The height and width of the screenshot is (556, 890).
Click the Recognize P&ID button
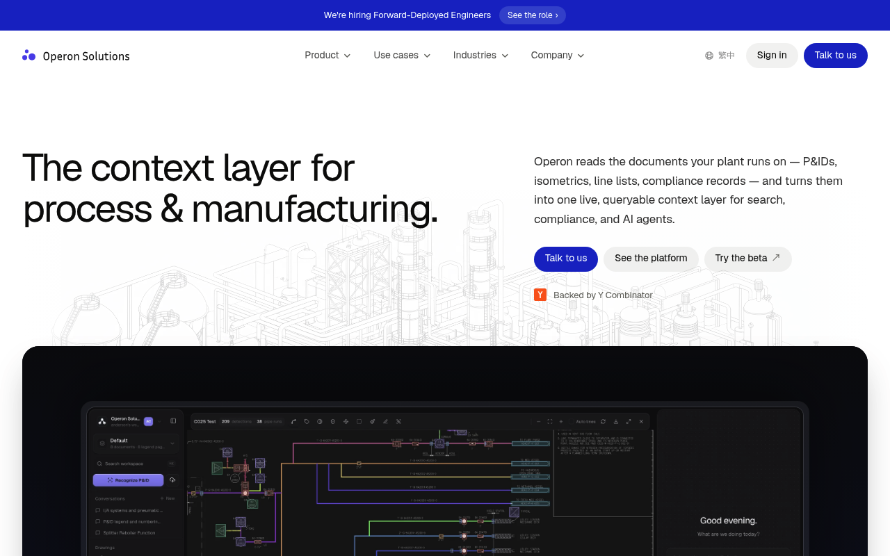pos(128,480)
